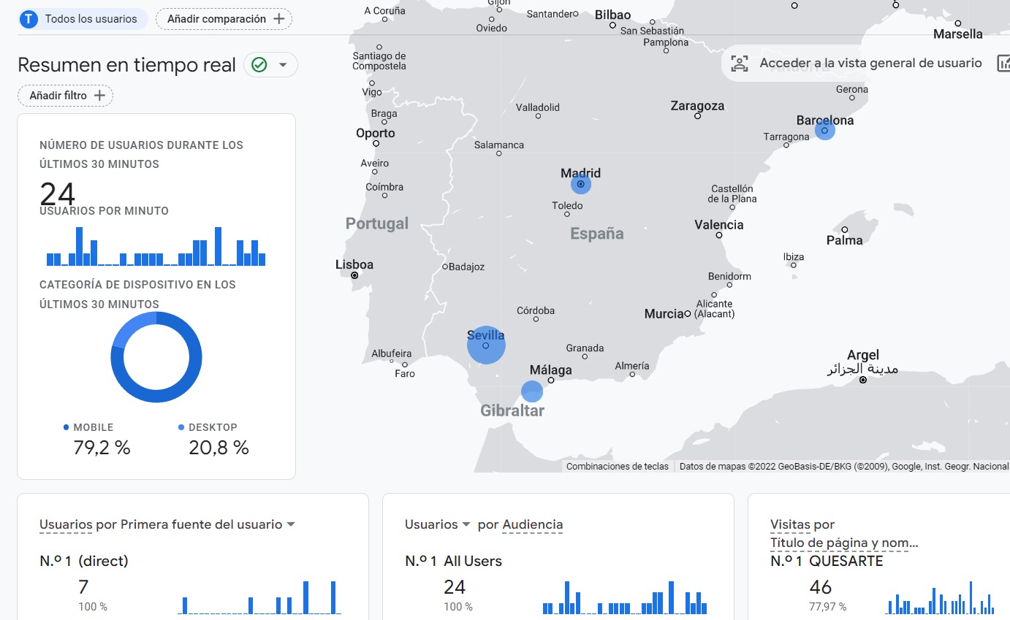Click the chart icon at far right edge

1003,64
